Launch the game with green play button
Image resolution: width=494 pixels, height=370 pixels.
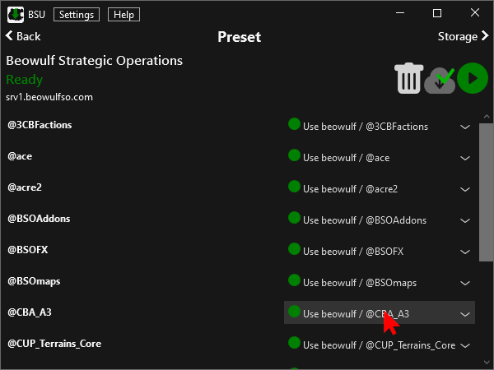[x=473, y=78]
